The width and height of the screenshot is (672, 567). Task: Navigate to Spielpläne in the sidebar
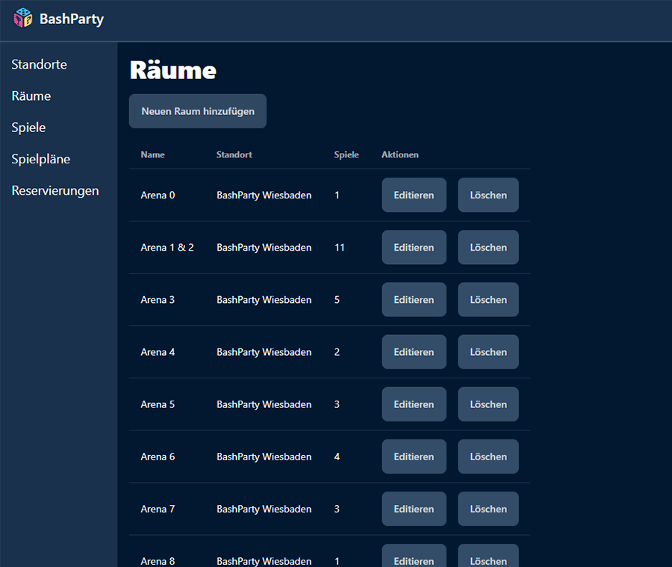click(x=41, y=159)
